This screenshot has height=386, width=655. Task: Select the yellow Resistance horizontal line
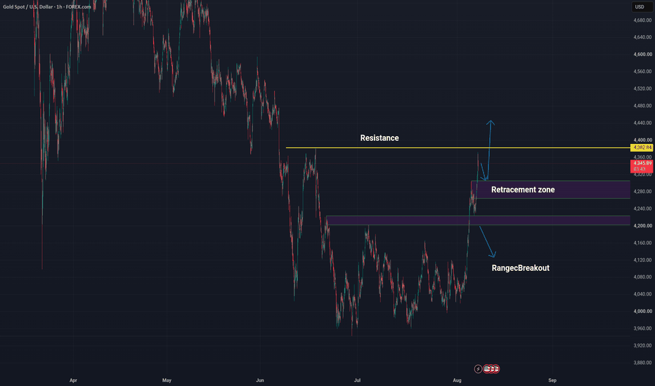(x=458, y=147)
